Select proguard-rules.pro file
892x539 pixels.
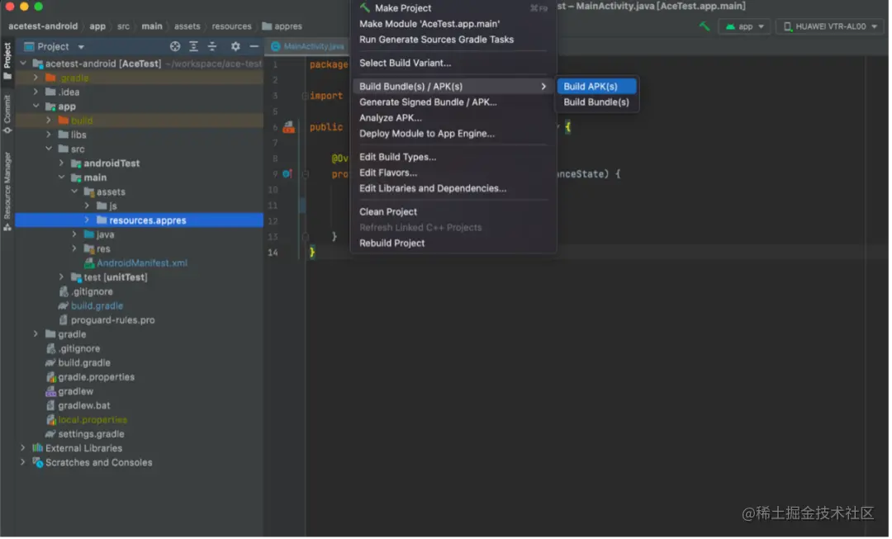click(x=112, y=320)
